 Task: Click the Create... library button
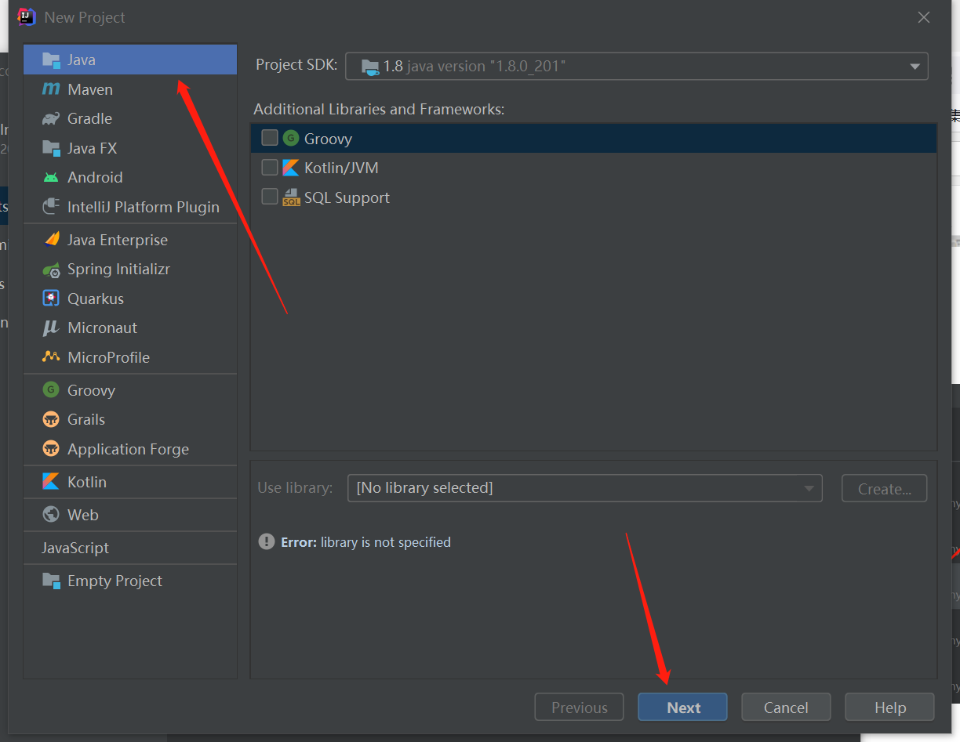pyautogui.click(x=884, y=488)
